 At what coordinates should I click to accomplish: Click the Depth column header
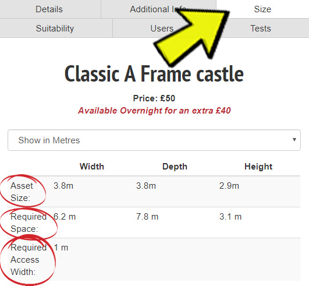(175, 167)
